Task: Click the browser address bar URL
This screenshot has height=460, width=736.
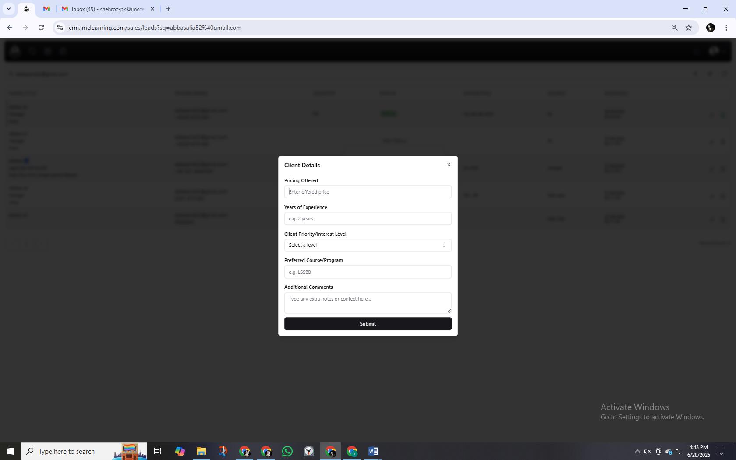Action: point(155,28)
